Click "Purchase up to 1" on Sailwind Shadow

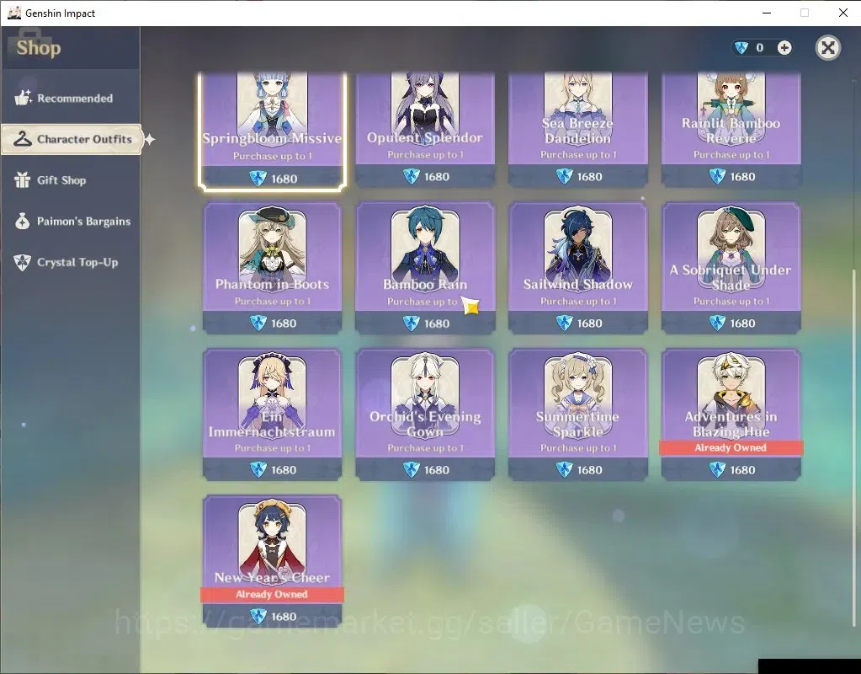[x=578, y=302]
